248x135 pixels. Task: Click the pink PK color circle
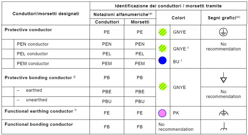click(x=162, y=113)
